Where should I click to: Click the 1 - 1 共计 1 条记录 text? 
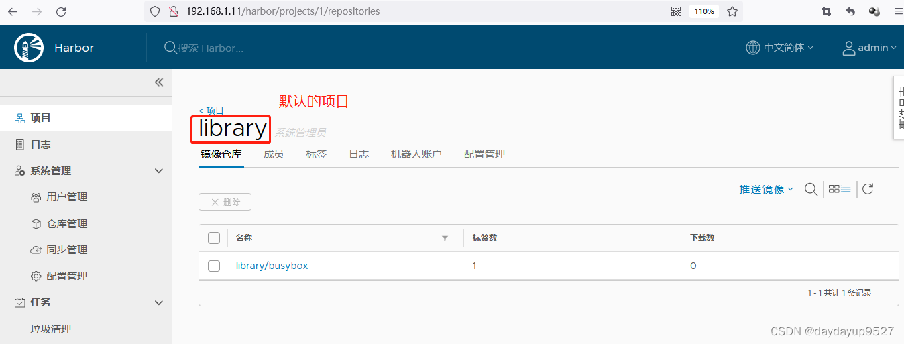[x=840, y=293]
